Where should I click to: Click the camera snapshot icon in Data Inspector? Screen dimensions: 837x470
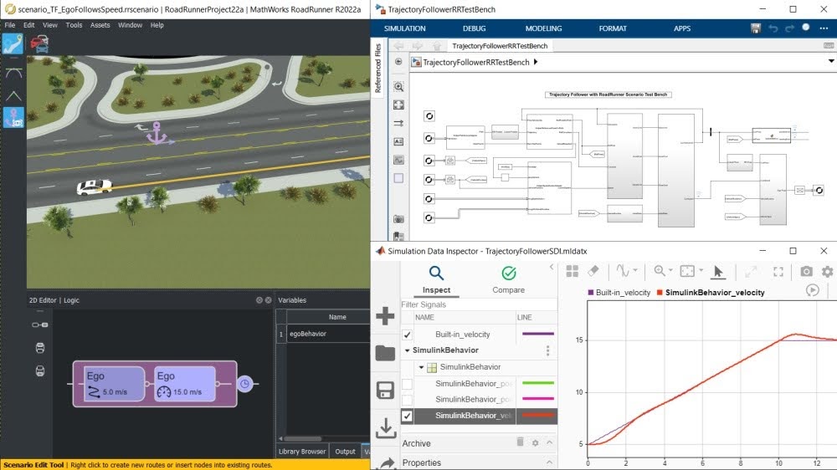tap(805, 271)
